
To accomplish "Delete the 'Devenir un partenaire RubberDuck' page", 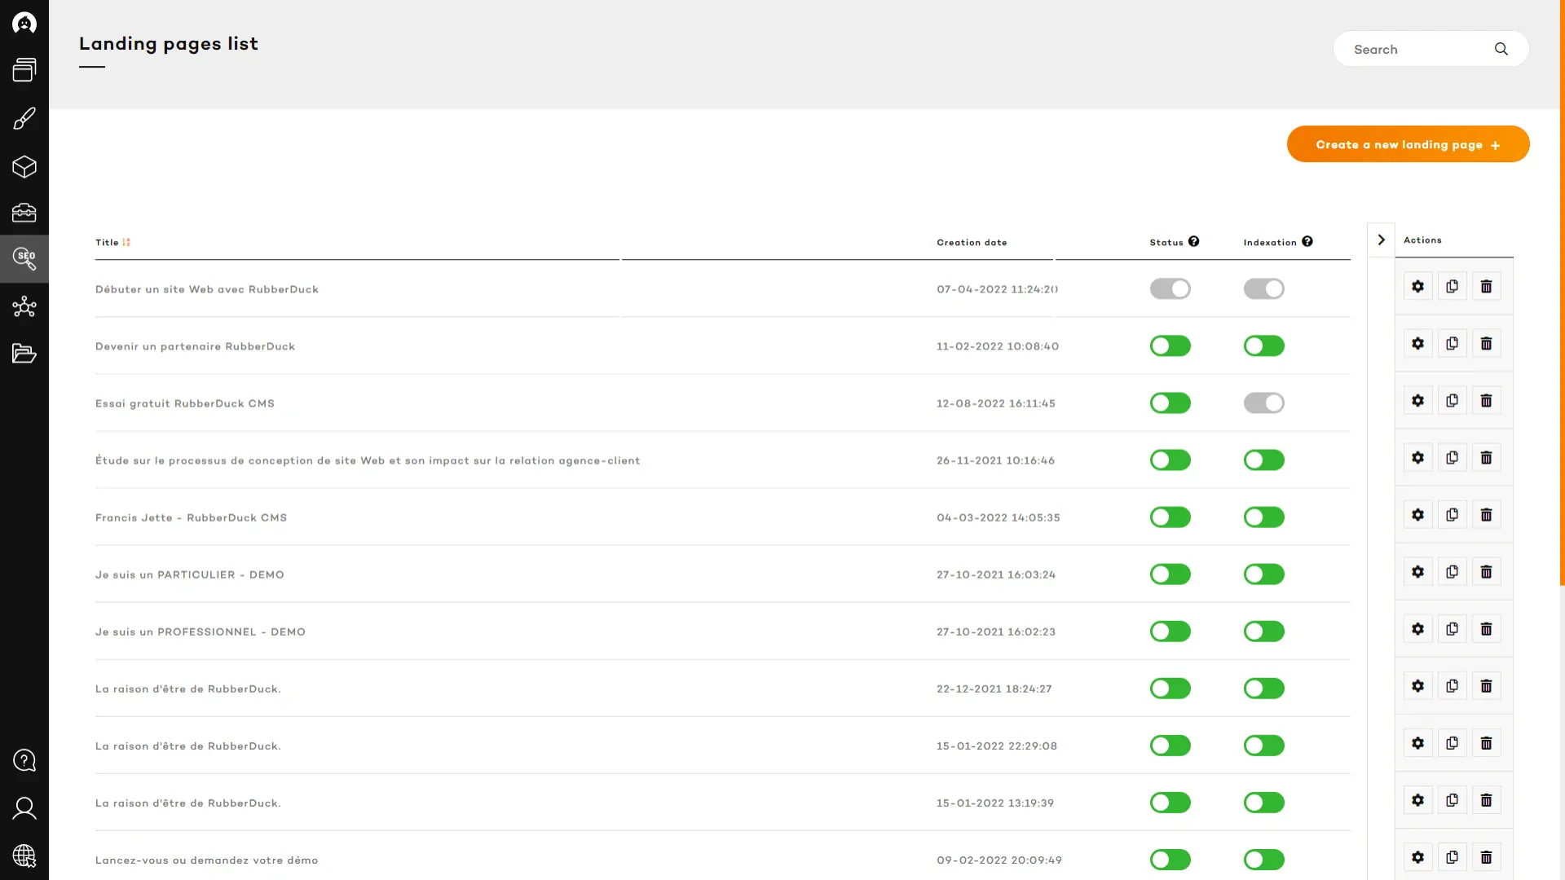I will point(1486,344).
